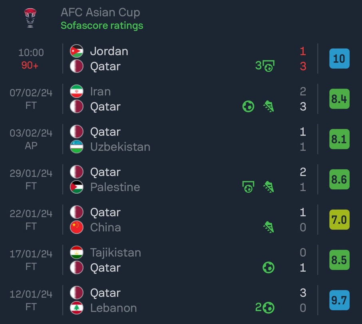The image size is (362, 324).
Task: Click the Uzbekistan flag icon
Action: tap(77, 147)
